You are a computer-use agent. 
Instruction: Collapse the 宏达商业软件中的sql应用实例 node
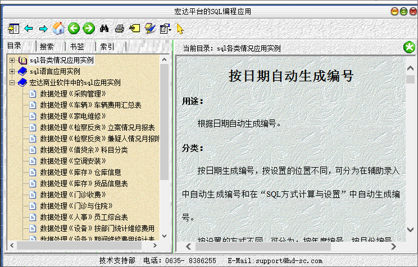pyautogui.click(x=12, y=82)
